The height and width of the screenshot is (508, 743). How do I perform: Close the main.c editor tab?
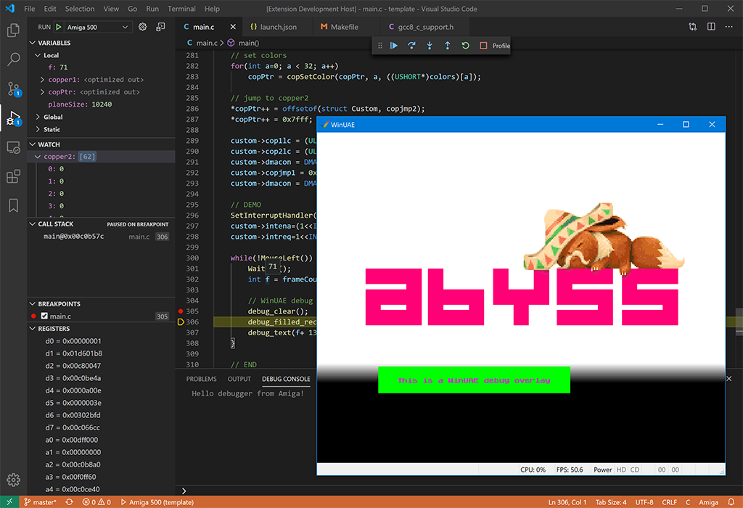[233, 27]
